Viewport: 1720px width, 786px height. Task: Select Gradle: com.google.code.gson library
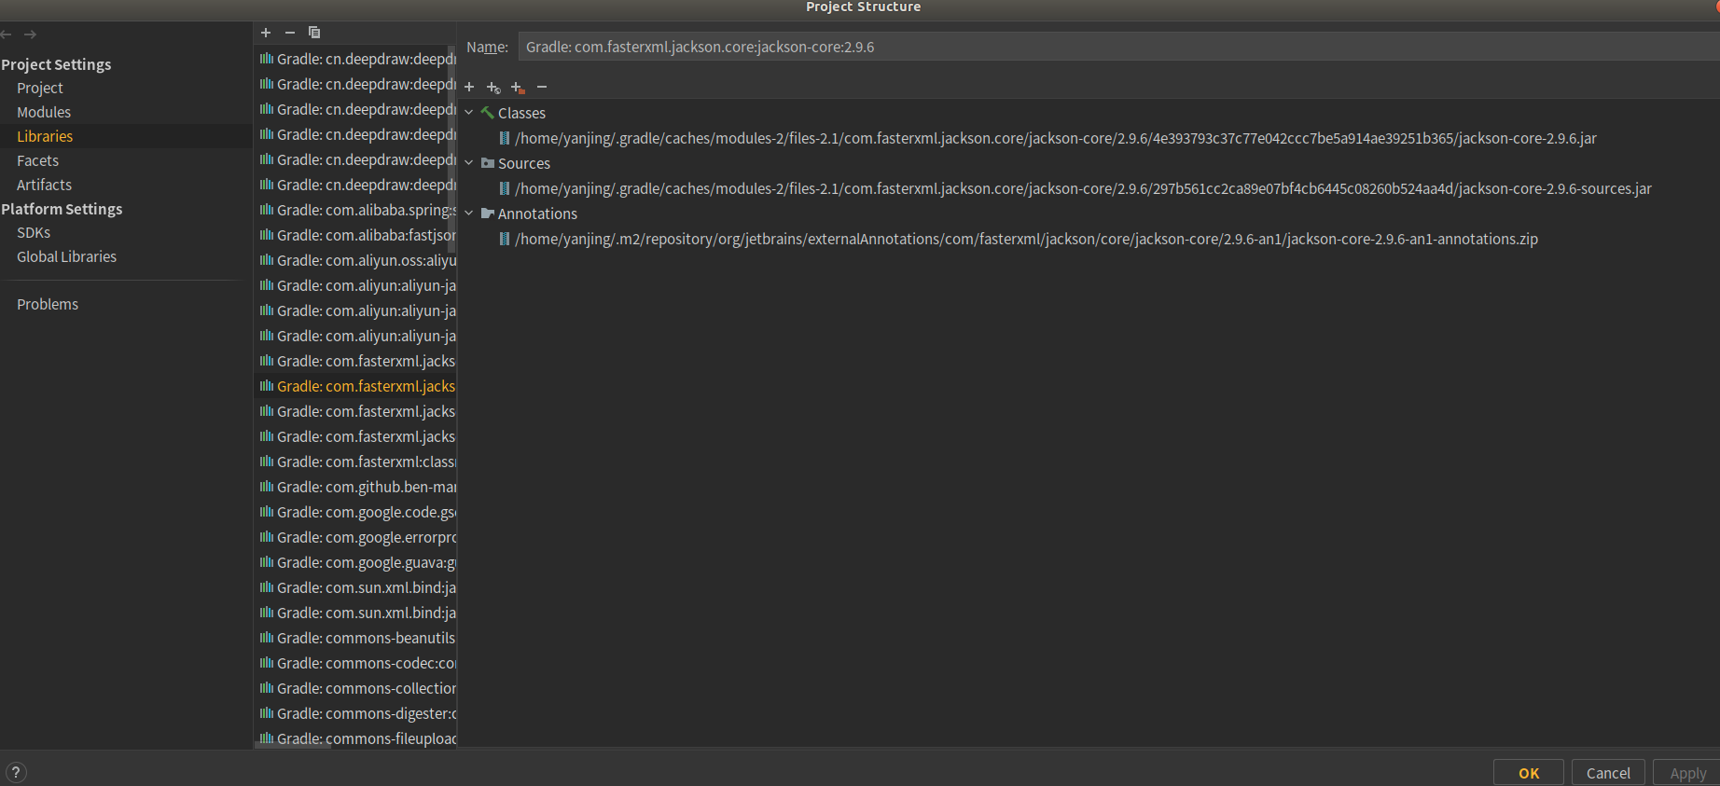[x=355, y=512]
